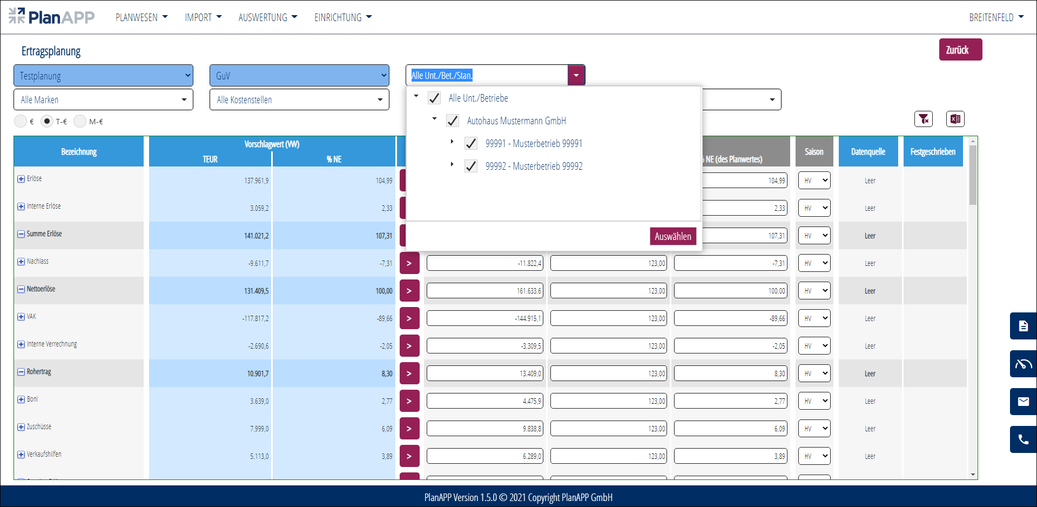Select the M-€ radio button
This screenshot has height=507, width=1037.
(x=80, y=122)
